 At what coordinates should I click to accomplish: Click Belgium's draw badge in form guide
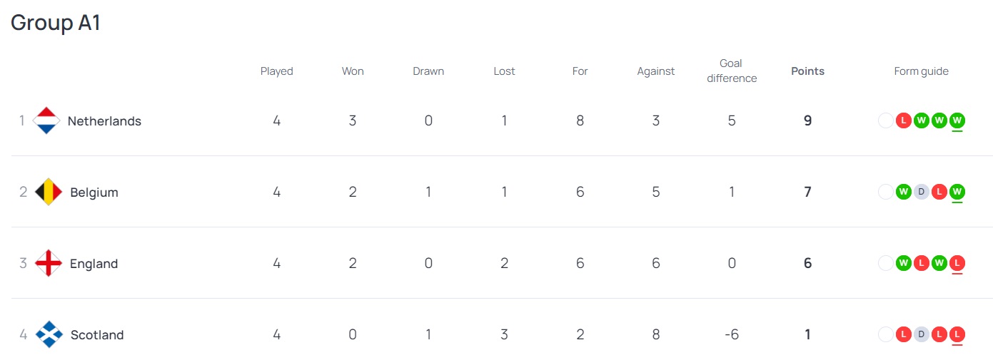(921, 192)
